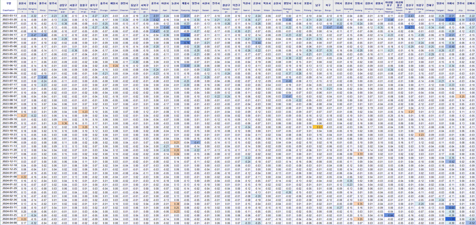This screenshot has width=476, height=225.
Task: Select the Gumi column header
Action: (x=337, y=7)
